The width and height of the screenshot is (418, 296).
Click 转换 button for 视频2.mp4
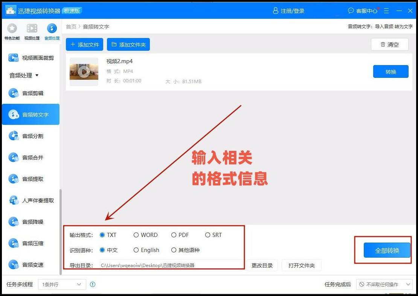391,71
